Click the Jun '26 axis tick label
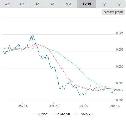The image size is (126, 121). pos(54,106)
